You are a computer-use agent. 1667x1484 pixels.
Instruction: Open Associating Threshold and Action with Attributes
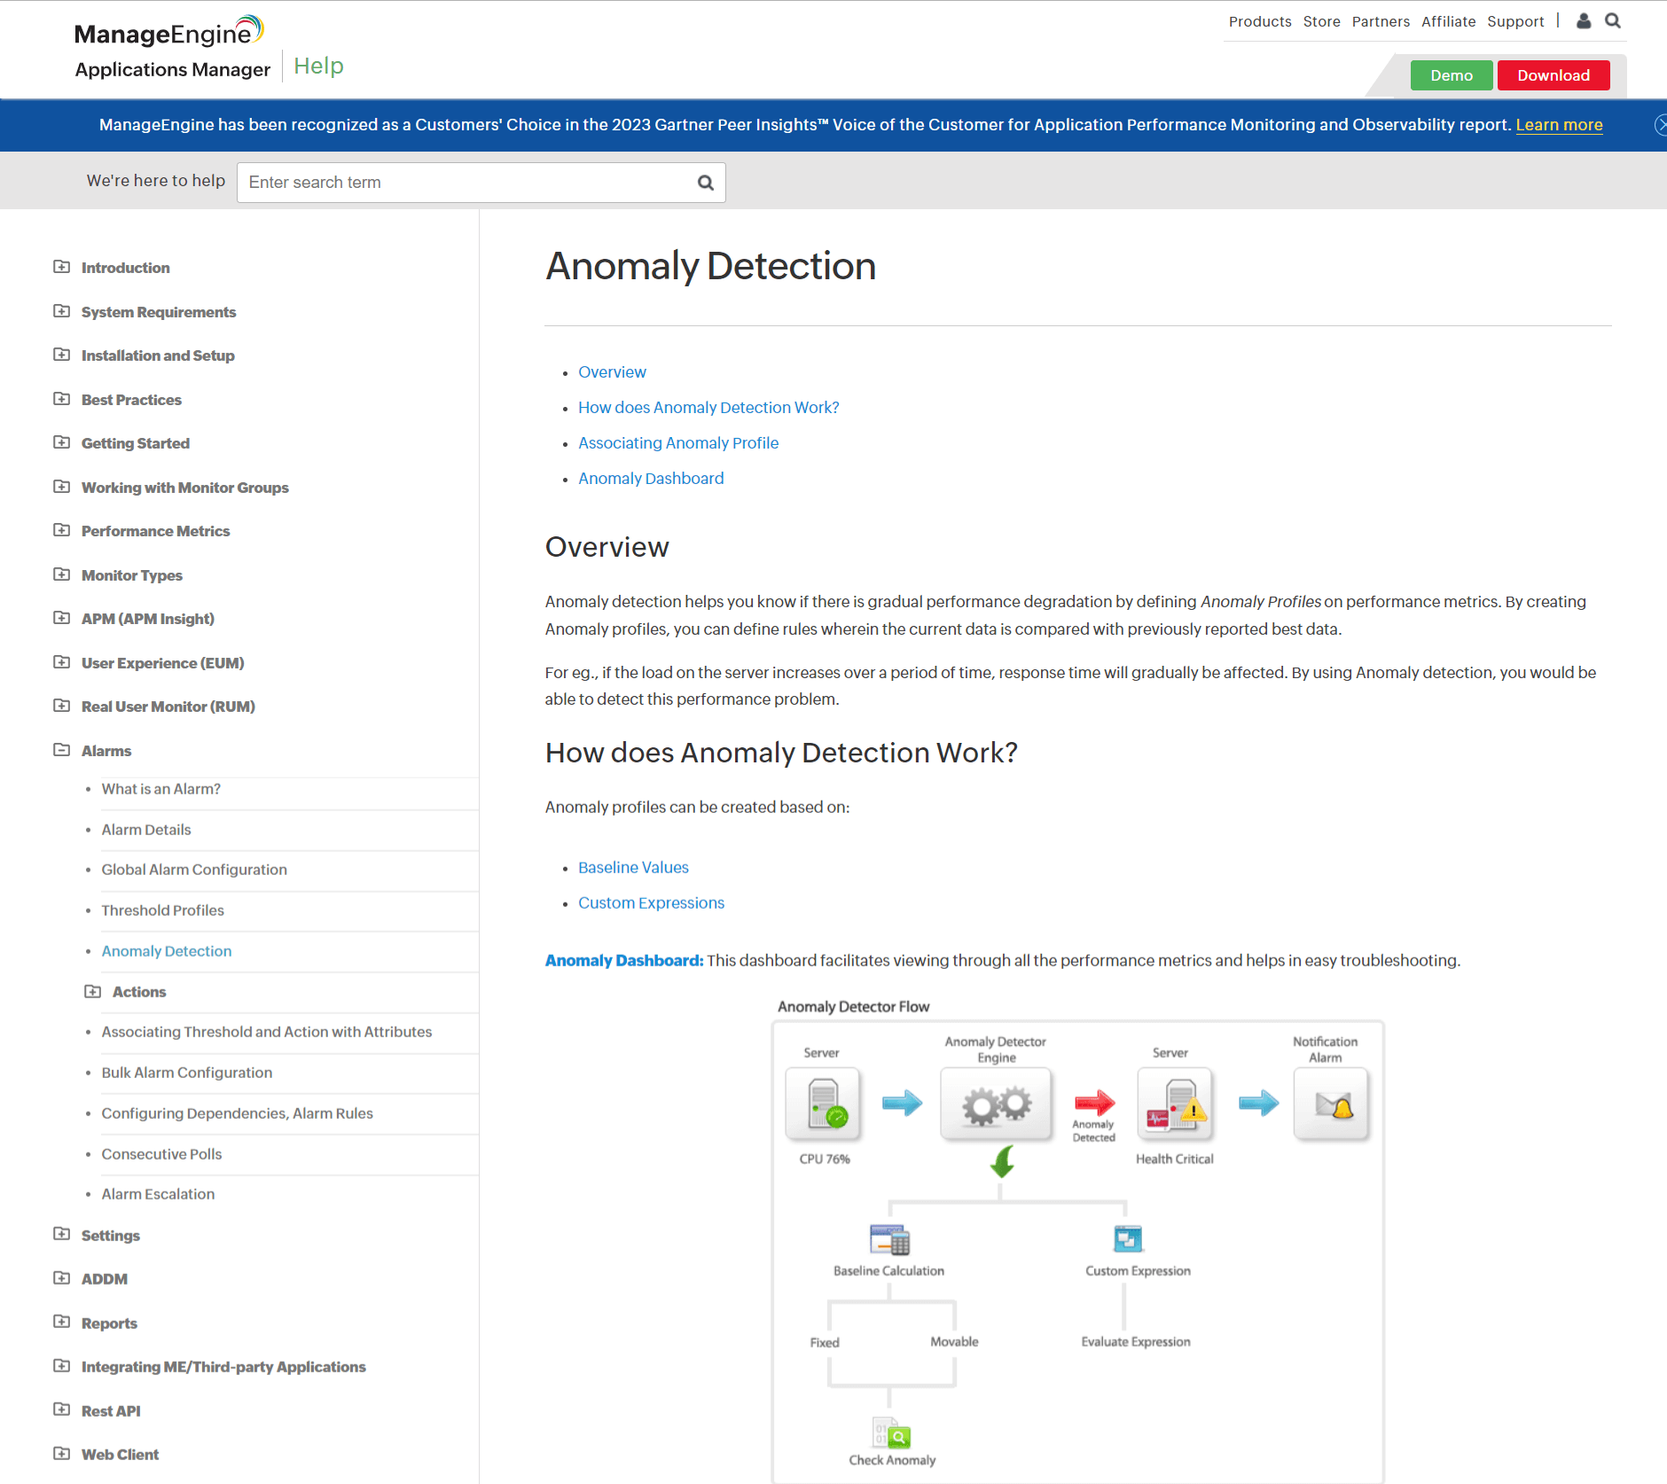coord(266,1032)
